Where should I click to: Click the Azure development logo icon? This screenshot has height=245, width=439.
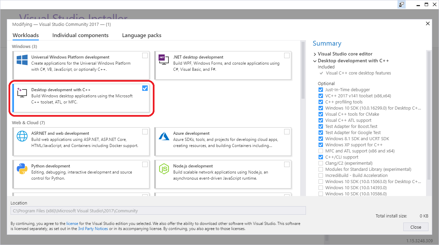(x=164, y=136)
